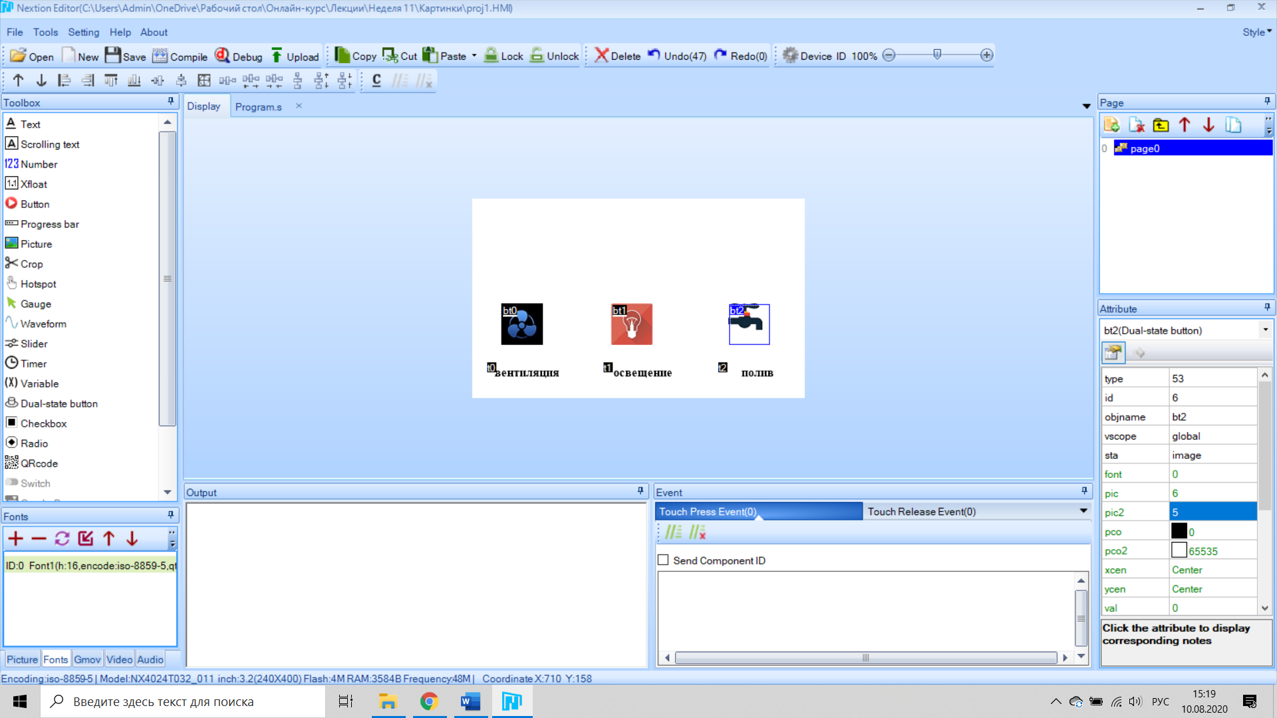The width and height of the screenshot is (1277, 718).
Task: Pin the Toolbox panel
Action: point(170,102)
